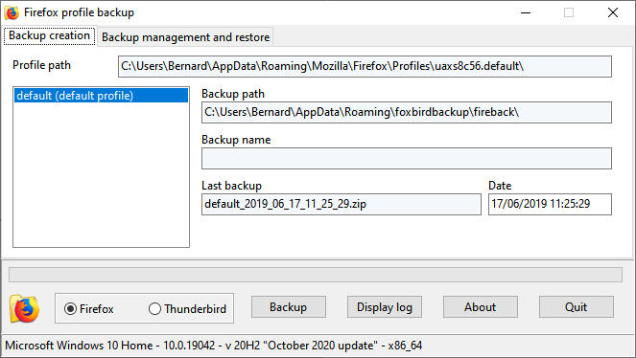Image resolution: width=636 pixels, height=358 pixels.
Task: Click the Date field showing 17/06/2019
Action: click(550, 204)
